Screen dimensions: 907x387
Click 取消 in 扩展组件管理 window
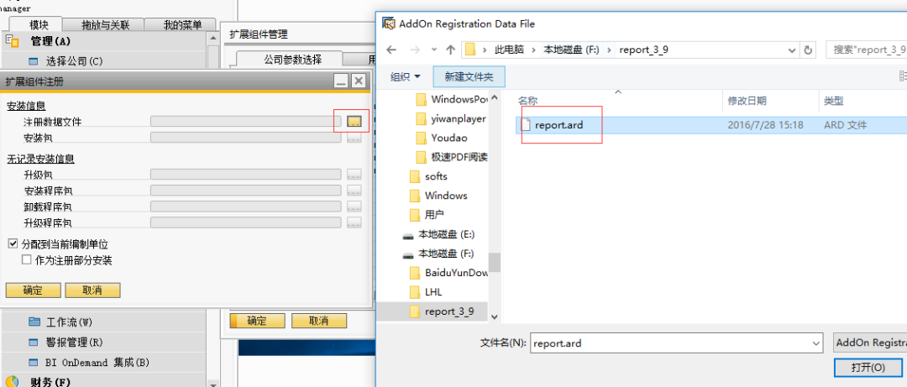pyautogui.click(x=319, y=321)
